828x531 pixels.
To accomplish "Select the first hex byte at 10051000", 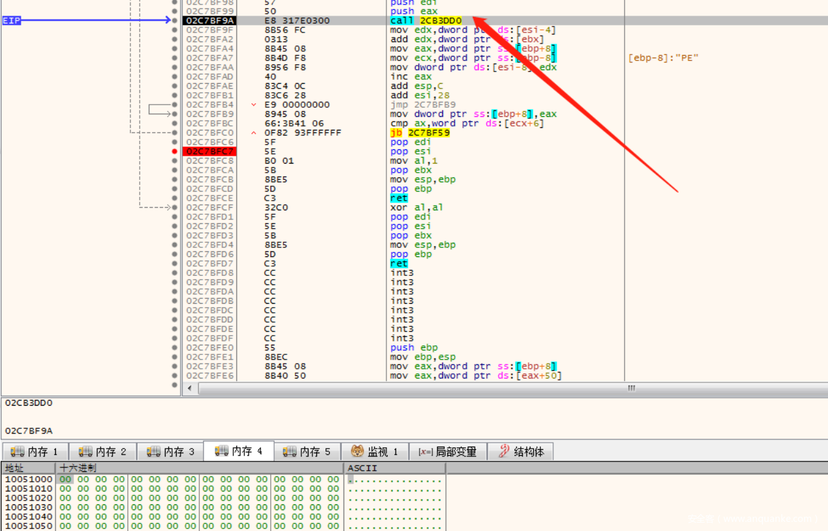I will (65, 479).
